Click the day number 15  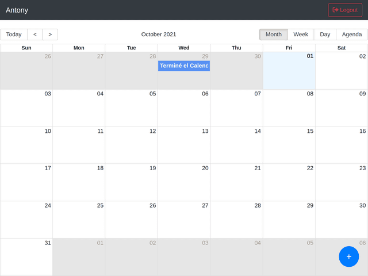click(310, 131)
